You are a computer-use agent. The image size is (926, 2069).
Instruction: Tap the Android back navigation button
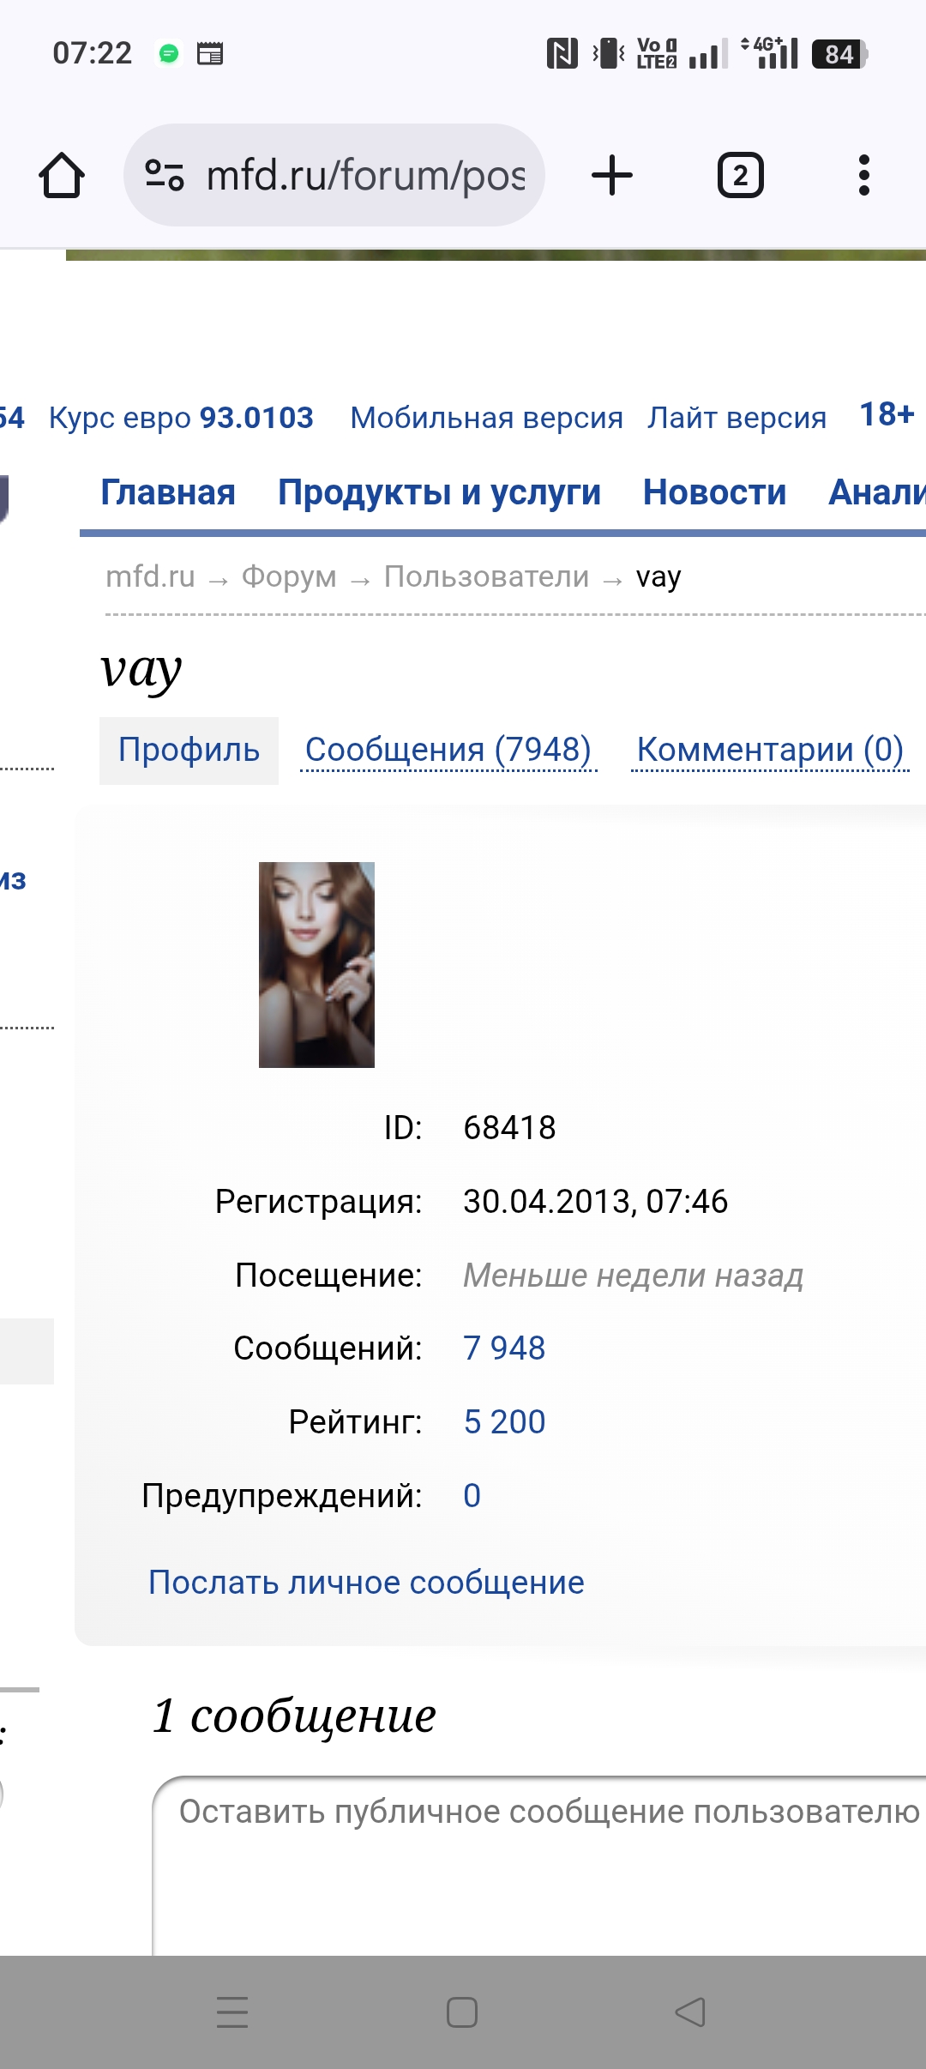click(x=690, y=2012)
